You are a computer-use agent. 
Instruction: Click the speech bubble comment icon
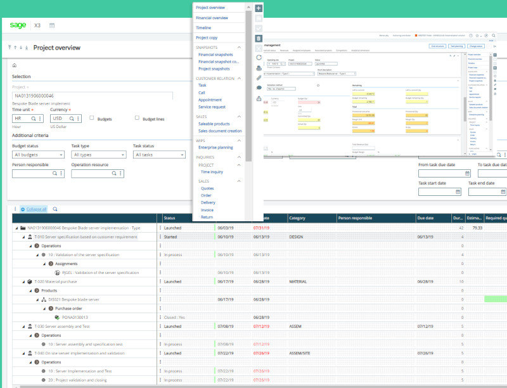pos(259,87)
